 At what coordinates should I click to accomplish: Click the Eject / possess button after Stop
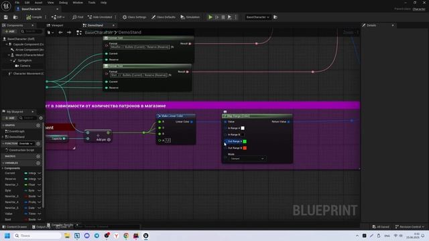(x=229, y=17)
